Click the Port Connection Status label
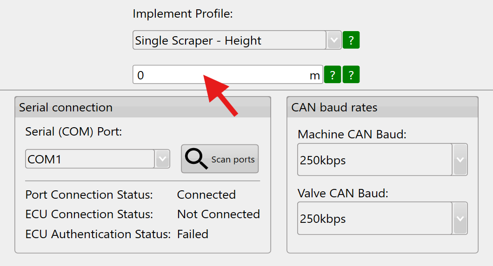This screenshot has height=266, width=493. point(89,195)
